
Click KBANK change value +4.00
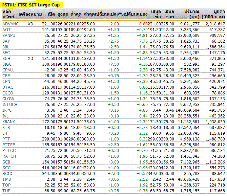point(113,122)
